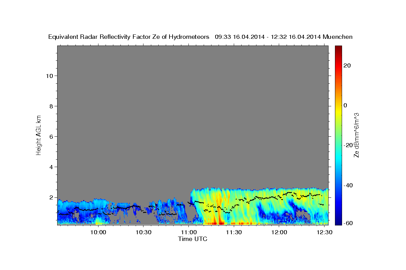Click the height tick label '2'
The image size is (406, 270).
click(x=51, y=197)
